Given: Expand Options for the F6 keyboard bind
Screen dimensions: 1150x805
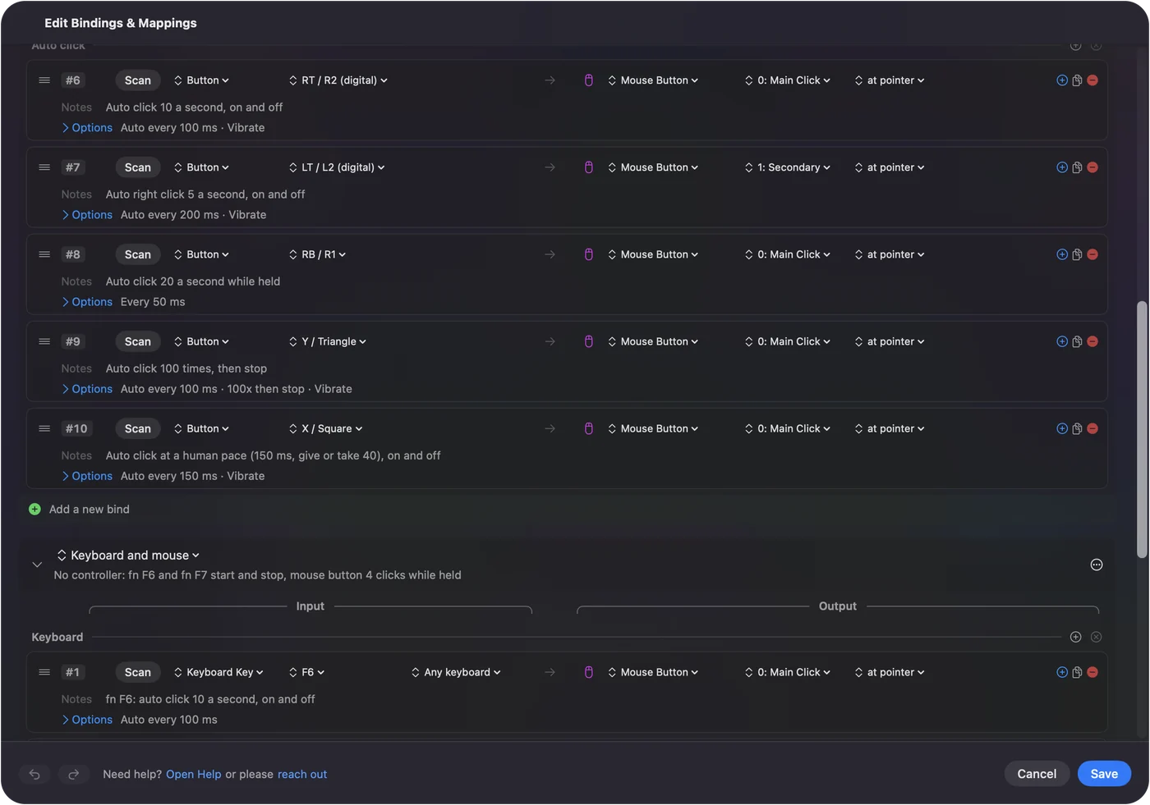Looking at the screenshot, I should pyautogui.click(x=87, y=720).
